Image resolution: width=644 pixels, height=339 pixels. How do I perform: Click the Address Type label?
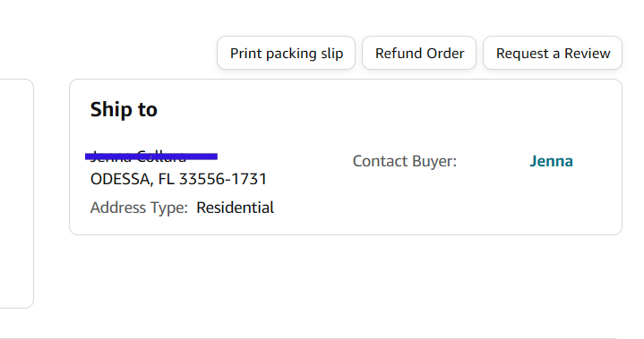pyautogui.click(x=139, y=208)
